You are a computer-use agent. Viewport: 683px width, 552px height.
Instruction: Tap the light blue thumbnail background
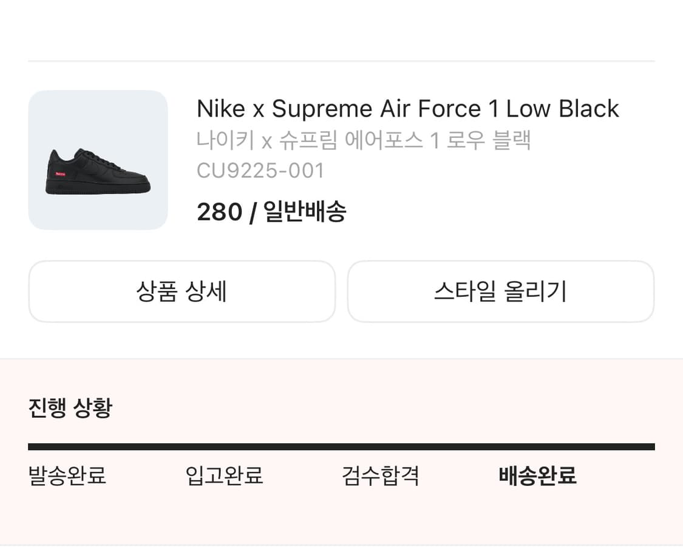pos(98,115)
